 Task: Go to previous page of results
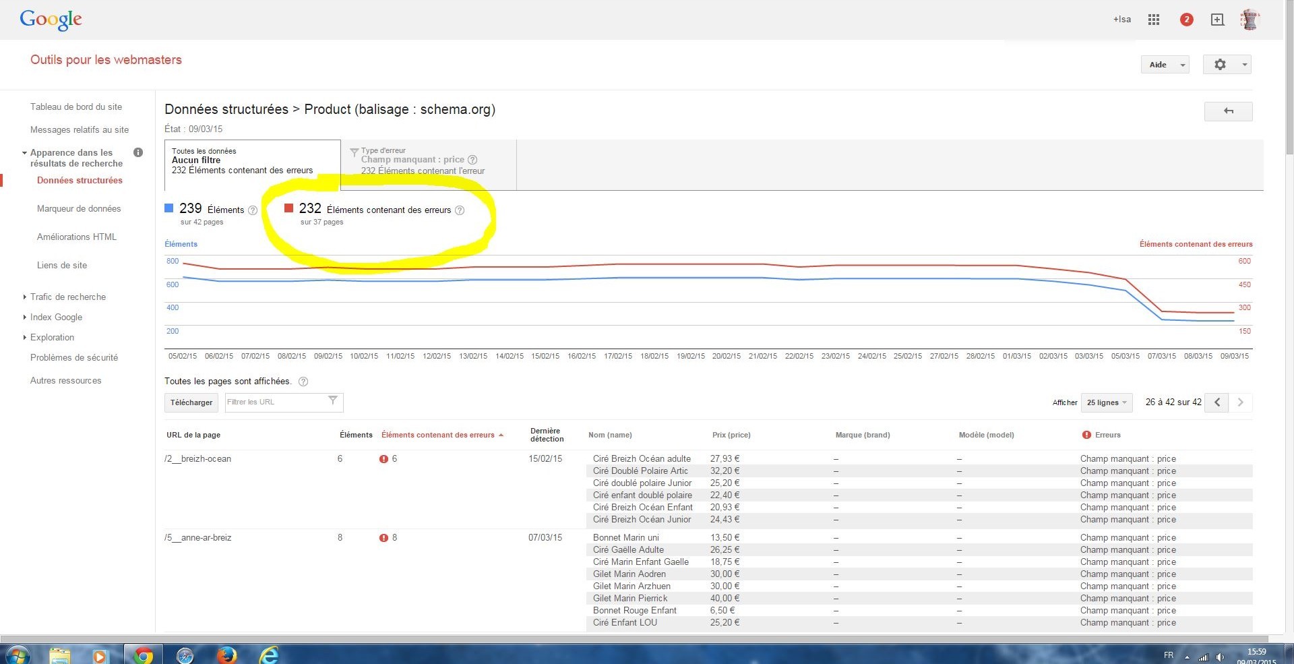click(x=1216, y=402)
